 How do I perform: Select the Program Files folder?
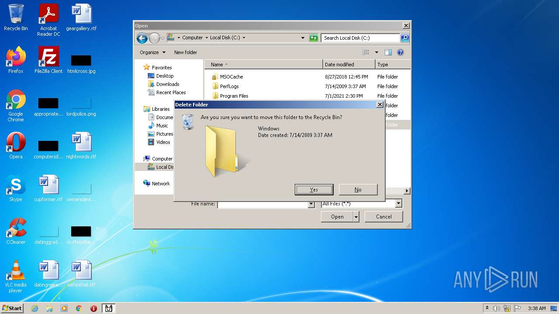click(234, 96)
